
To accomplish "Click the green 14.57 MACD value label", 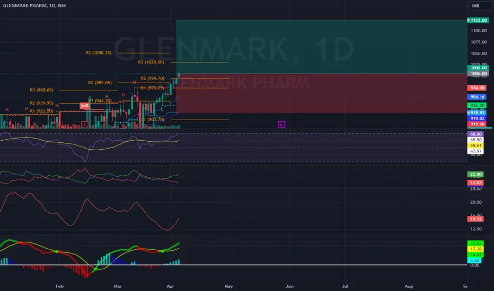I will [475, 254].
